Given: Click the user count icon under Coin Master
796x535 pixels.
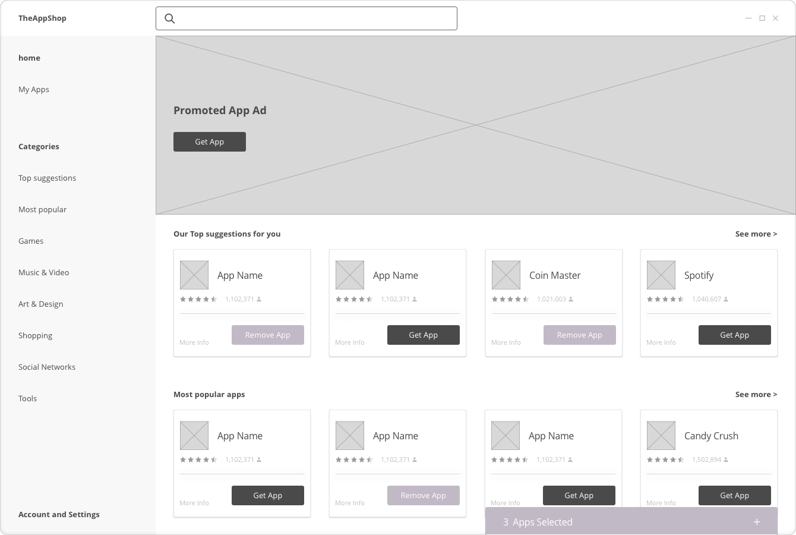Looking at the screenshot, I should 571,299.
